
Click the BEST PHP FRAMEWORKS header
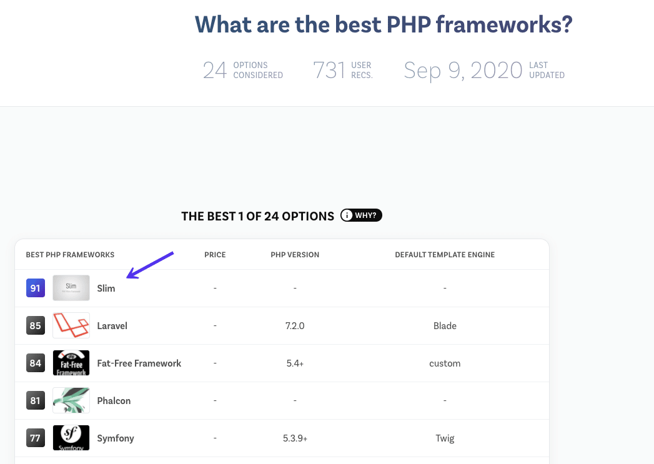point(70,254)
